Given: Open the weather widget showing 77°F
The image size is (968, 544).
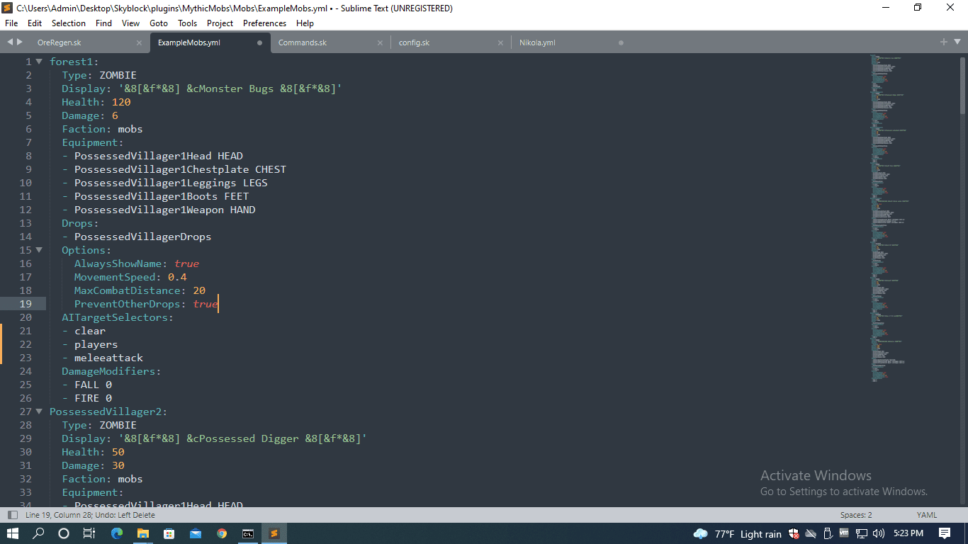Looking at the screenshot, I should pos(737,533).
